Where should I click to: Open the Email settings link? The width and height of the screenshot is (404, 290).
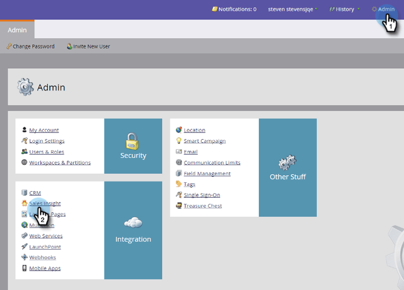(x=191, y=152)
